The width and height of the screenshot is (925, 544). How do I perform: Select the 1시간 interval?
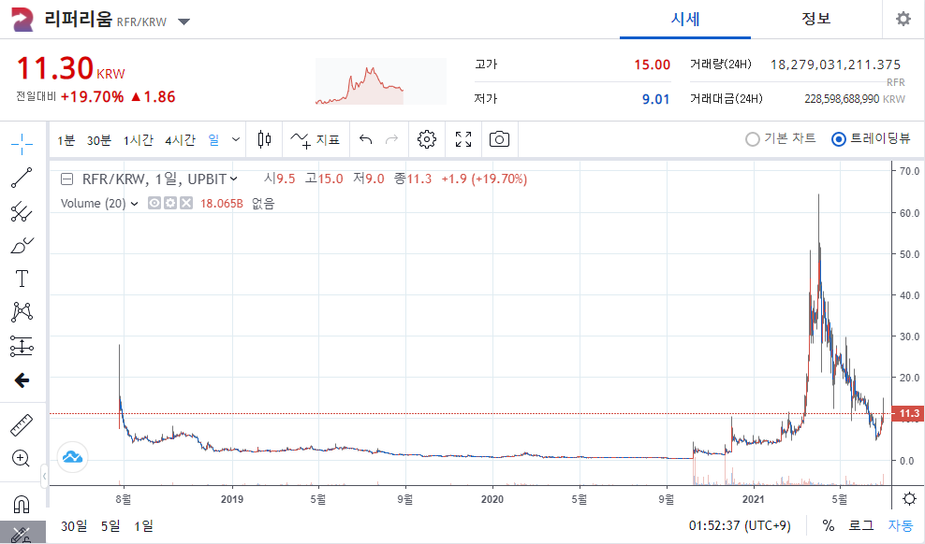point(138,140)
